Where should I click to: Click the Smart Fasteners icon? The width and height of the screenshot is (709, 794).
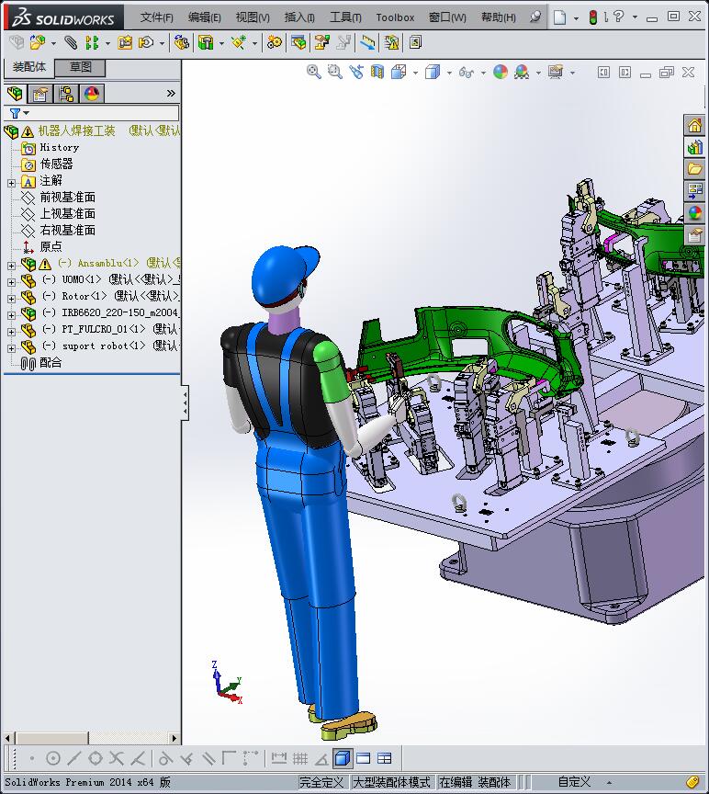(x=125, y=42)
